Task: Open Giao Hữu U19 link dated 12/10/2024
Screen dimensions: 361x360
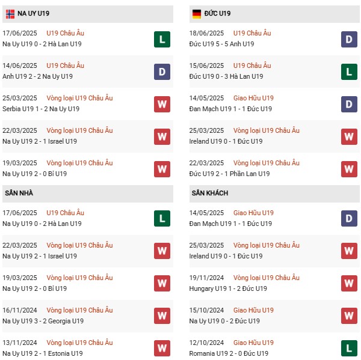Action: (253, 343)
